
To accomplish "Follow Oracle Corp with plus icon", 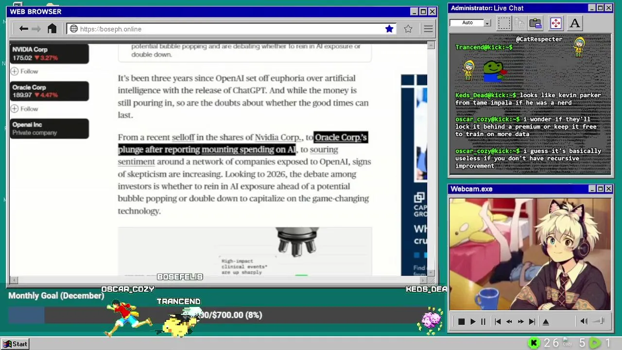I will tap(15, 108).
